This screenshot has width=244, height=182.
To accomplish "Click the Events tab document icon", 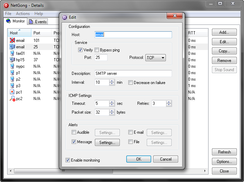I will click(31, 22).
